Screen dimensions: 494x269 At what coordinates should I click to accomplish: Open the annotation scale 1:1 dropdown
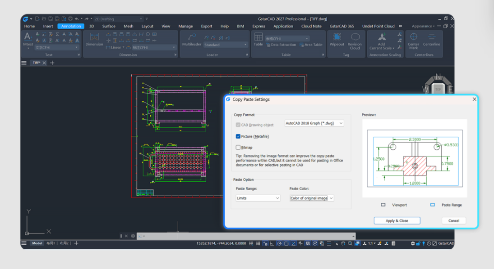point(372,243)
